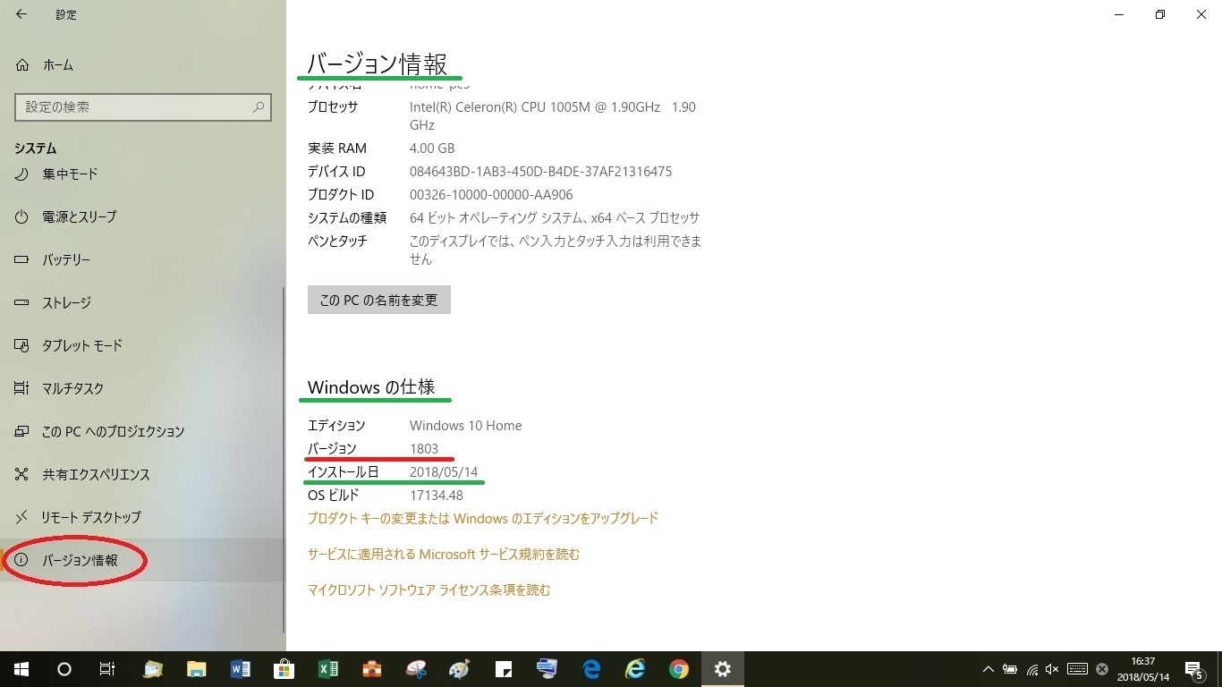Click the OS ビルド value 17134.48
Image resolution: width=1222 pixels, height=687 pixels.
tap(437, 495)
